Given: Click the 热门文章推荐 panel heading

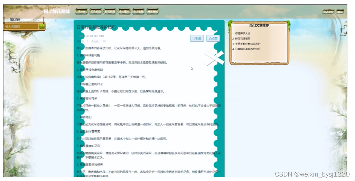Looking at the screenshot, I should pyautogui.click(x=259, y=25).
